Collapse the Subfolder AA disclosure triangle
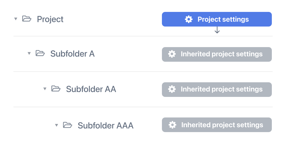 pos(45,89)
